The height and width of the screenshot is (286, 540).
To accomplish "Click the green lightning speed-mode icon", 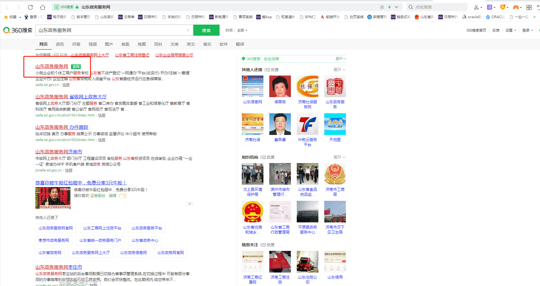I will 389,7.
